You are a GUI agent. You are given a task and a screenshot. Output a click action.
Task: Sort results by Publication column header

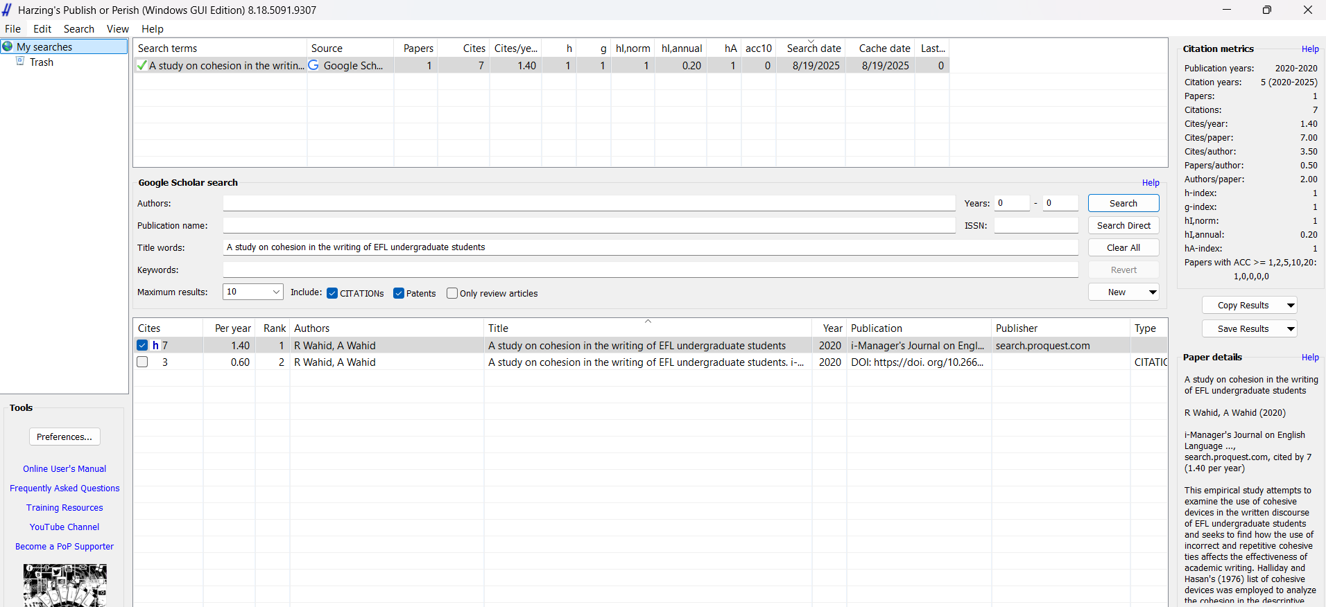(920, 328)
